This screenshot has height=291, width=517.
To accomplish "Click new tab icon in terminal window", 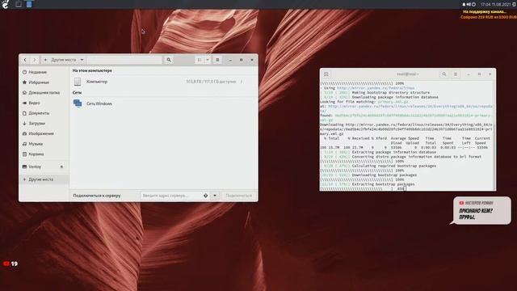I will tap(326, 74).
